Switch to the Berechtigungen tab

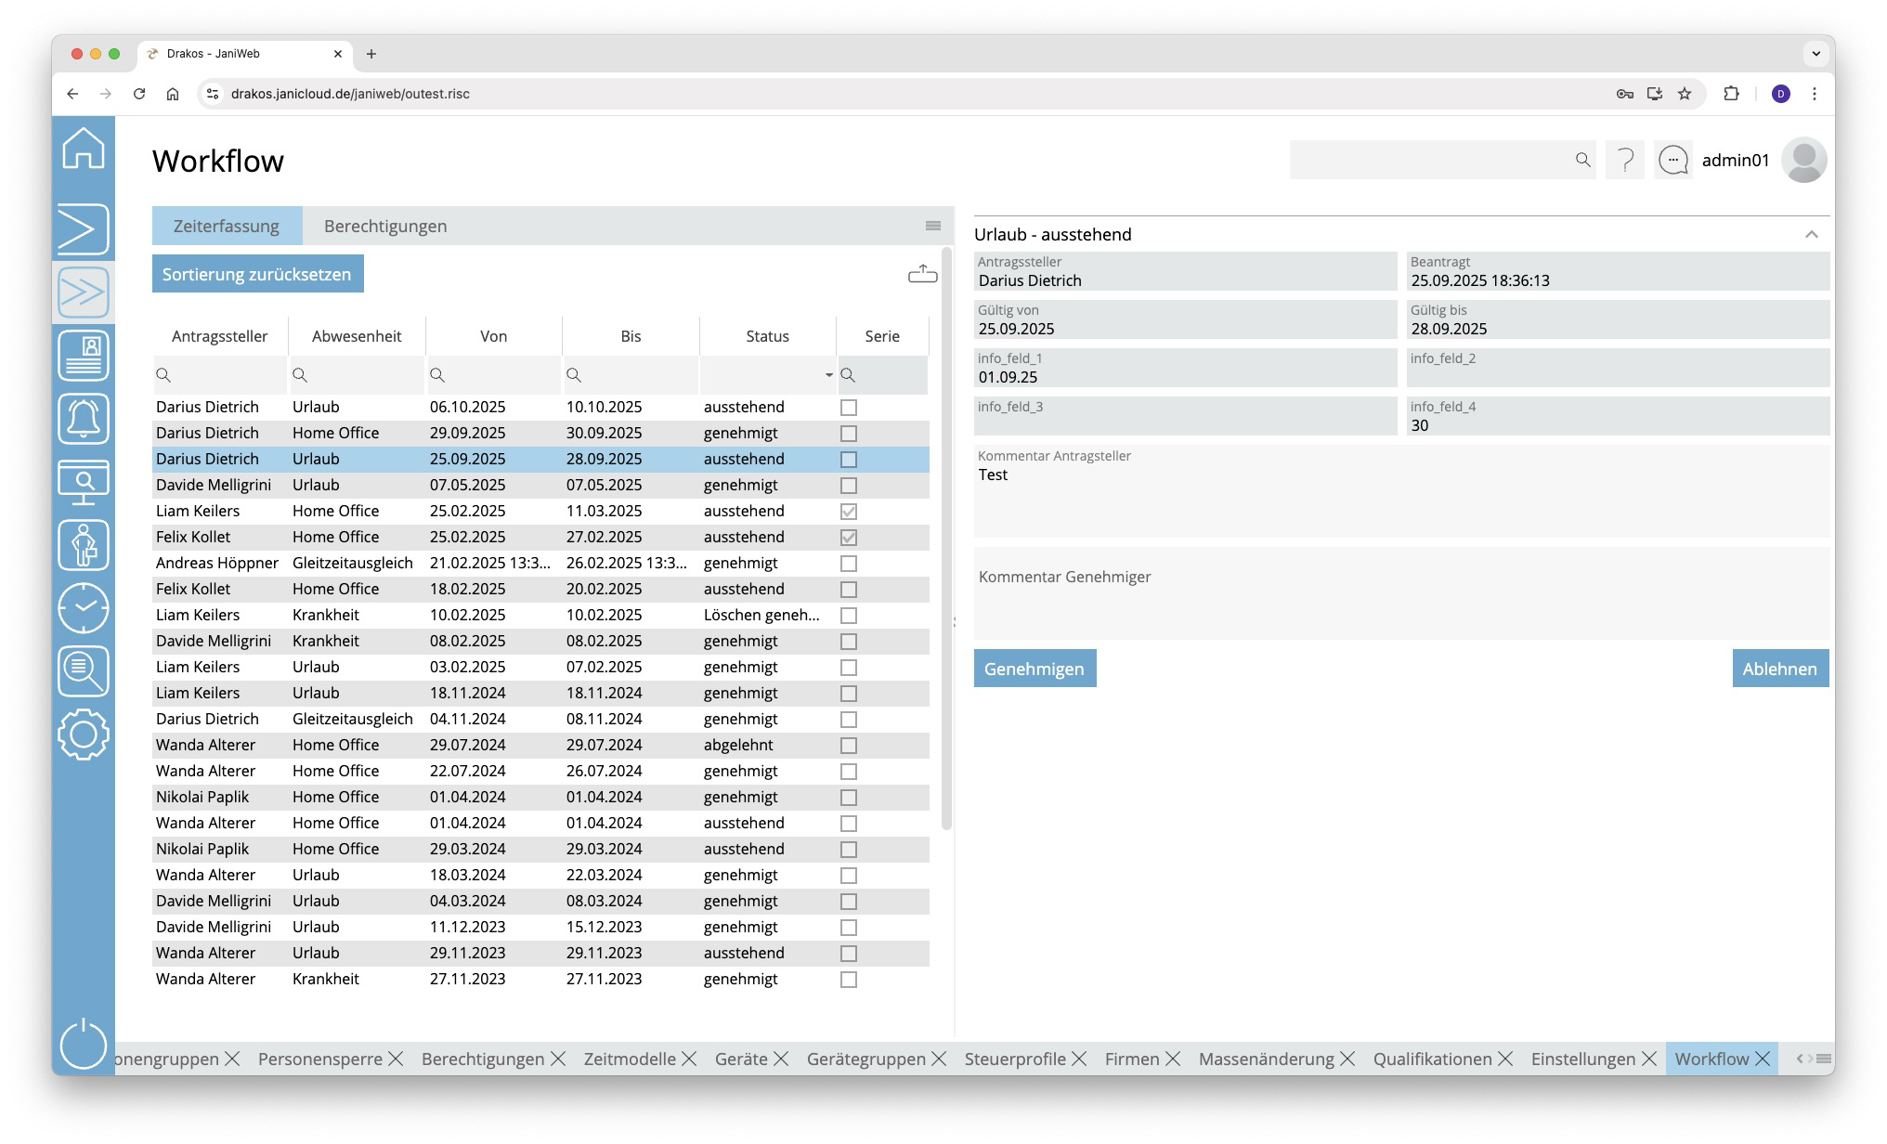coord(385,226)
